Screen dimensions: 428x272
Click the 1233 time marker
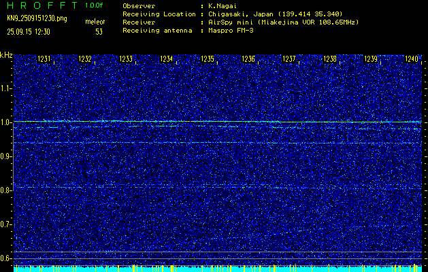[126, 59]
